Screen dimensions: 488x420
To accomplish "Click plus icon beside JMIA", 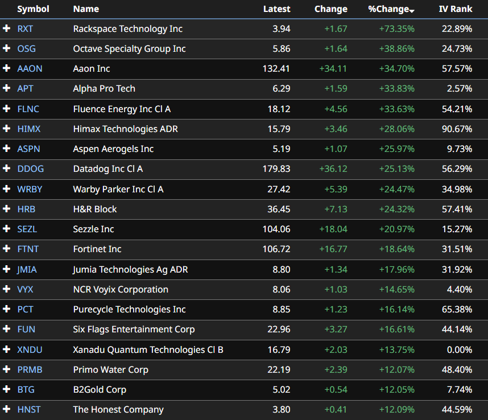I will [6, 269].
